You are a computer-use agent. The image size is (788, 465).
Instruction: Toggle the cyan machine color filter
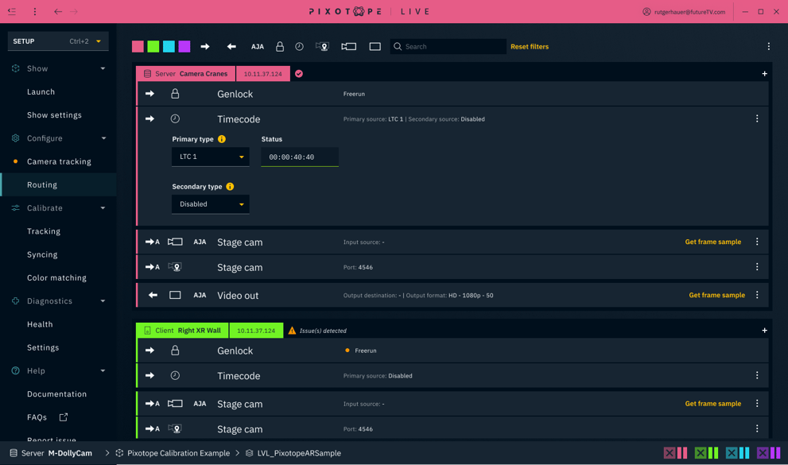point(169,47)
